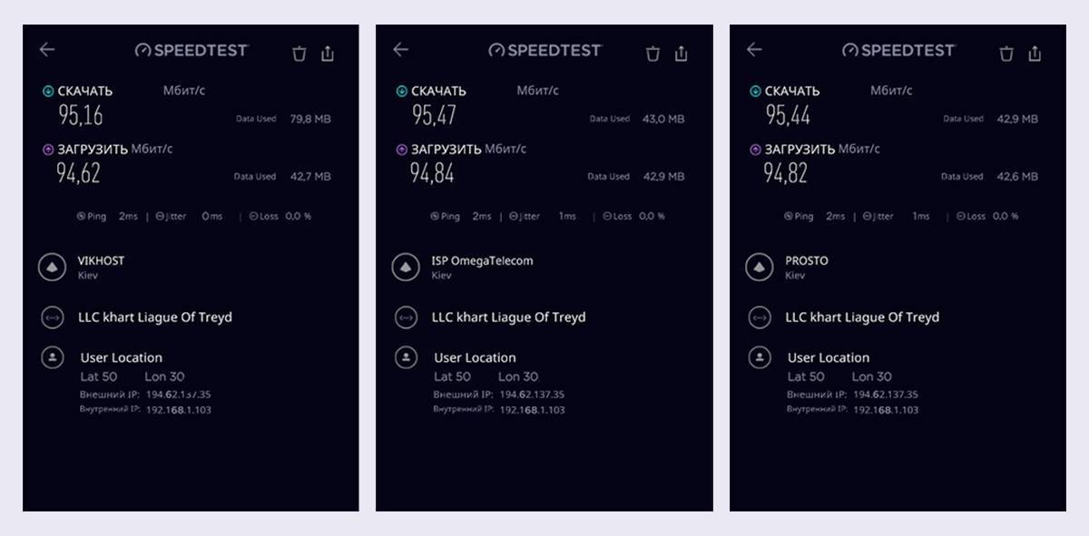Screen dimensions: 1089x536
Task: Click the VIKHOST server name
Action: (101, 261)
